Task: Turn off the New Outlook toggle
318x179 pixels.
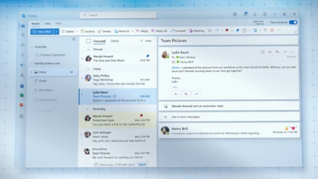Action: (x=293, y=22)
